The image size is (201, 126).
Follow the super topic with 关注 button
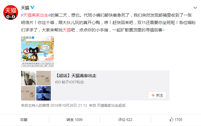click(x=157, y=95)
